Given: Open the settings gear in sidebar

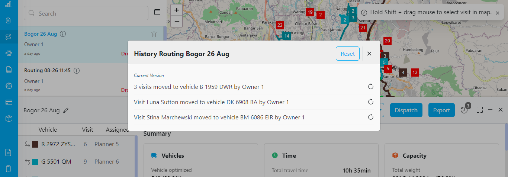Looking at the screenshot, I should [9, 86].
